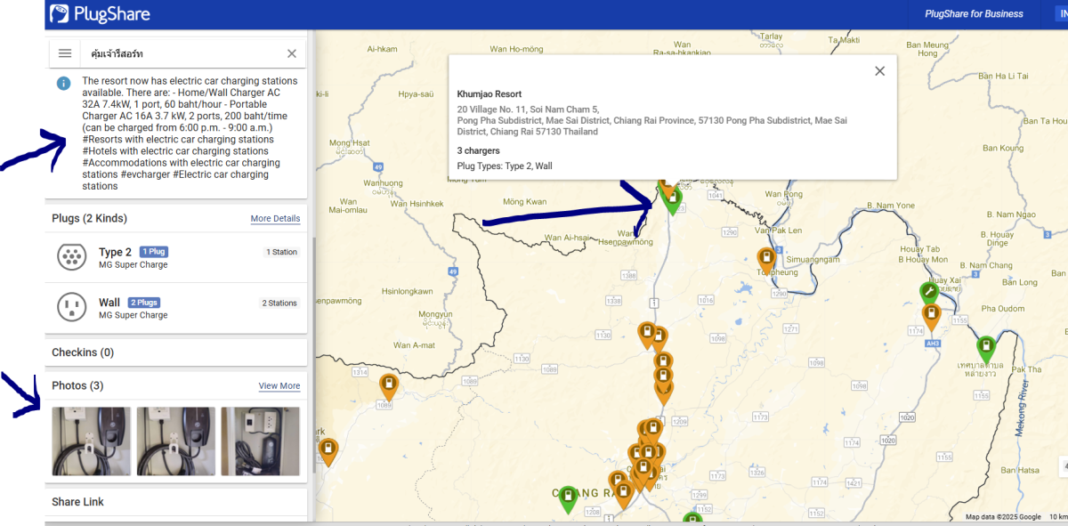Open the hamburger menu beside the search box
The image size is (1068, 526).
(65, 53)
